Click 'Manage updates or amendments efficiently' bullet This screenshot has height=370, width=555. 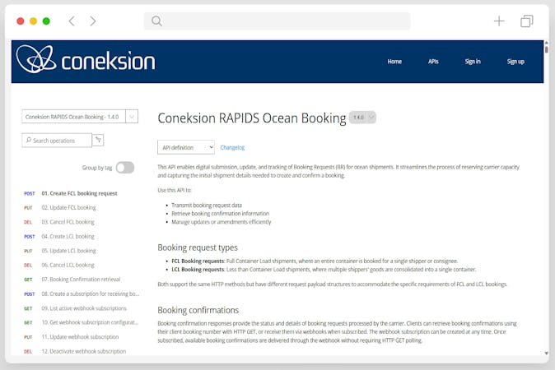point(222,222)
